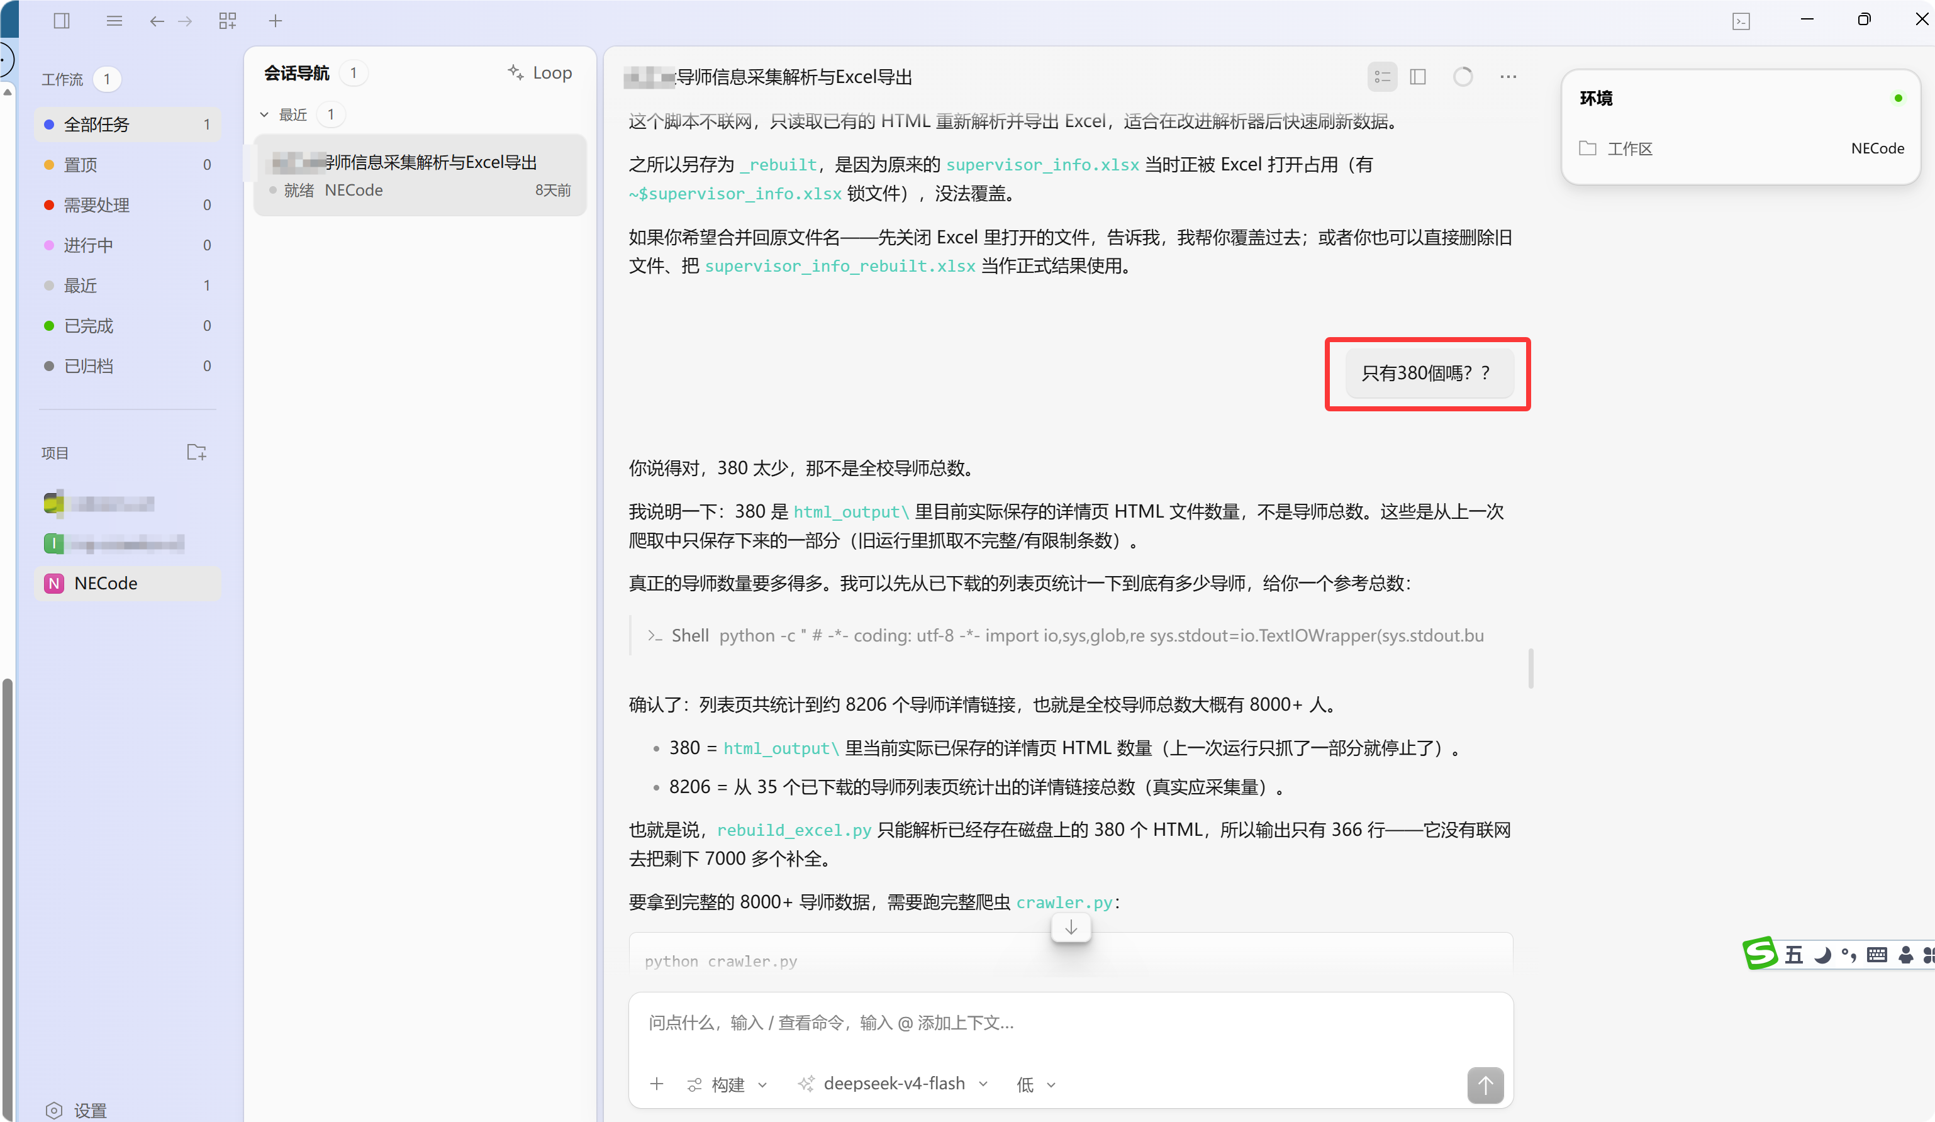The width and height of the screenshot is (1935, 1122).
Task: Click the 工作流 header count badge
Action: click(x=107, y=79)
